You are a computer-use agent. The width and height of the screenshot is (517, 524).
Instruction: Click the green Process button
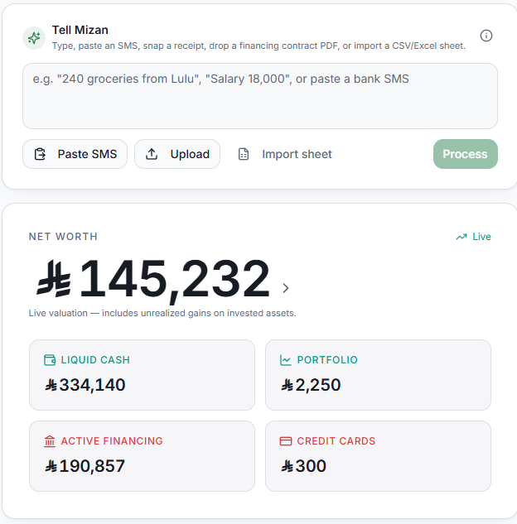(465, 154)
